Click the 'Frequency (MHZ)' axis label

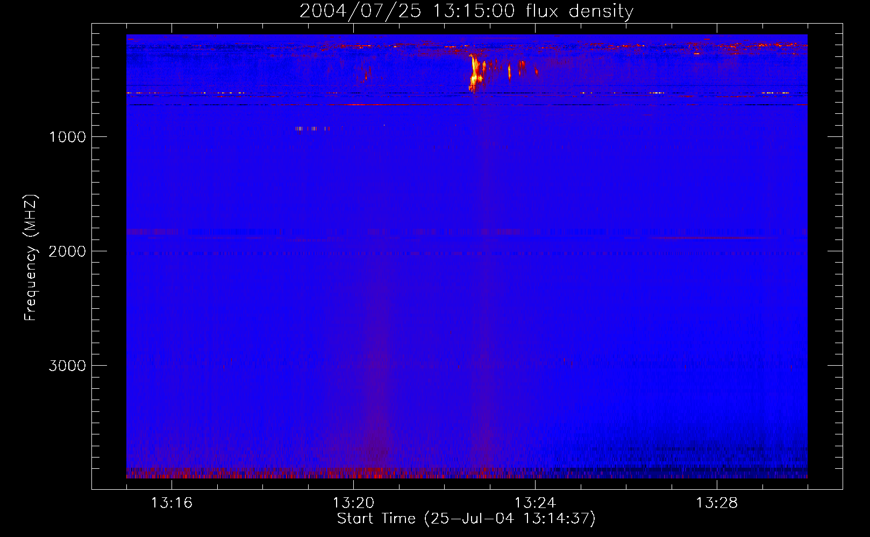(31, 258)
